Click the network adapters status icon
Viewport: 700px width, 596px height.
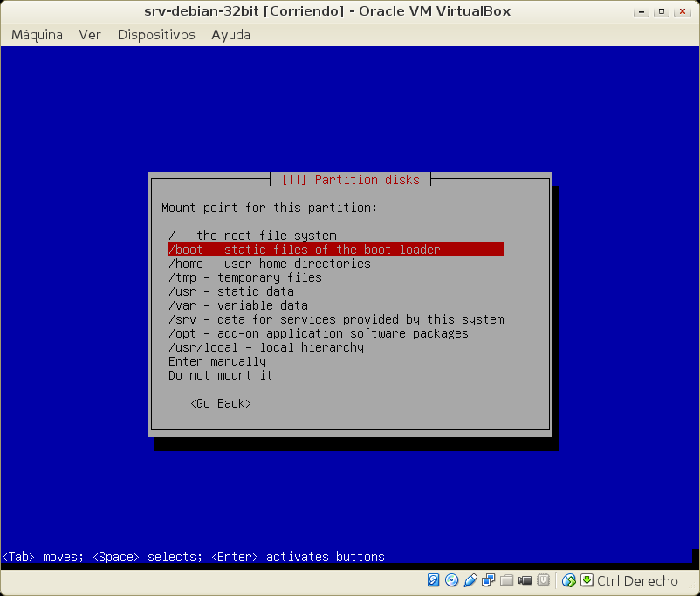coord(488,580)
